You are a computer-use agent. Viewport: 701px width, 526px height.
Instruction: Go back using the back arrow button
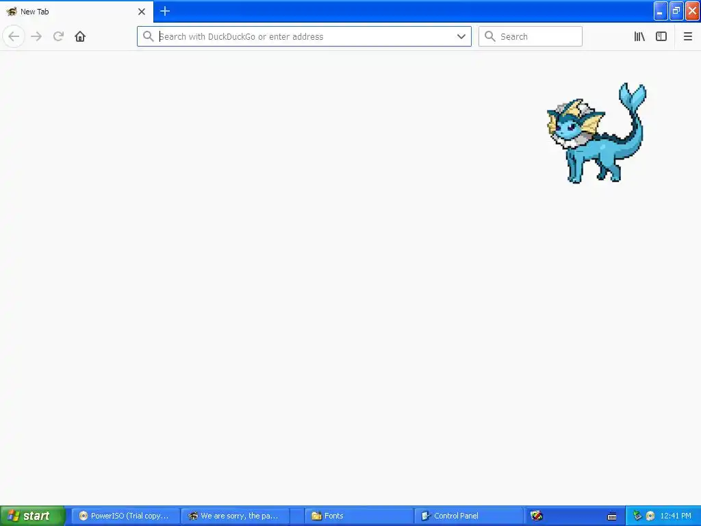14,36
